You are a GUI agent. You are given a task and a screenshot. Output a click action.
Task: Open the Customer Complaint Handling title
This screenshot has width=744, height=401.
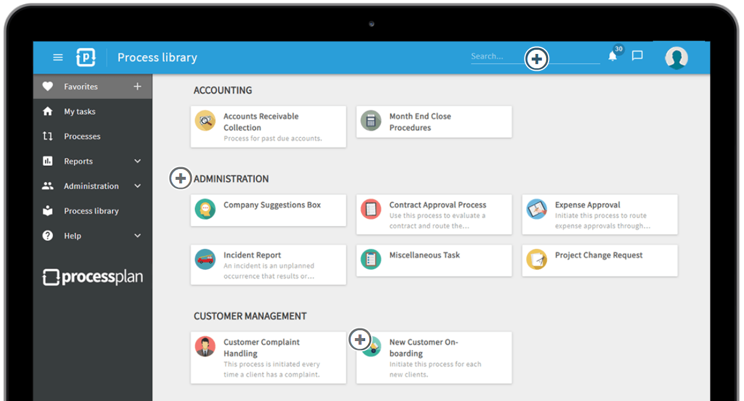click(261, 348)
